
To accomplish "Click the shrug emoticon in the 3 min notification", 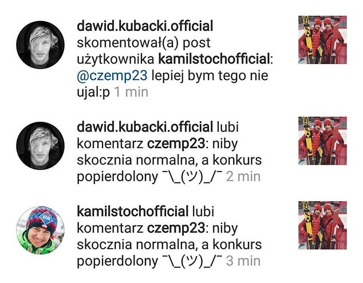I will click(192, 262).
